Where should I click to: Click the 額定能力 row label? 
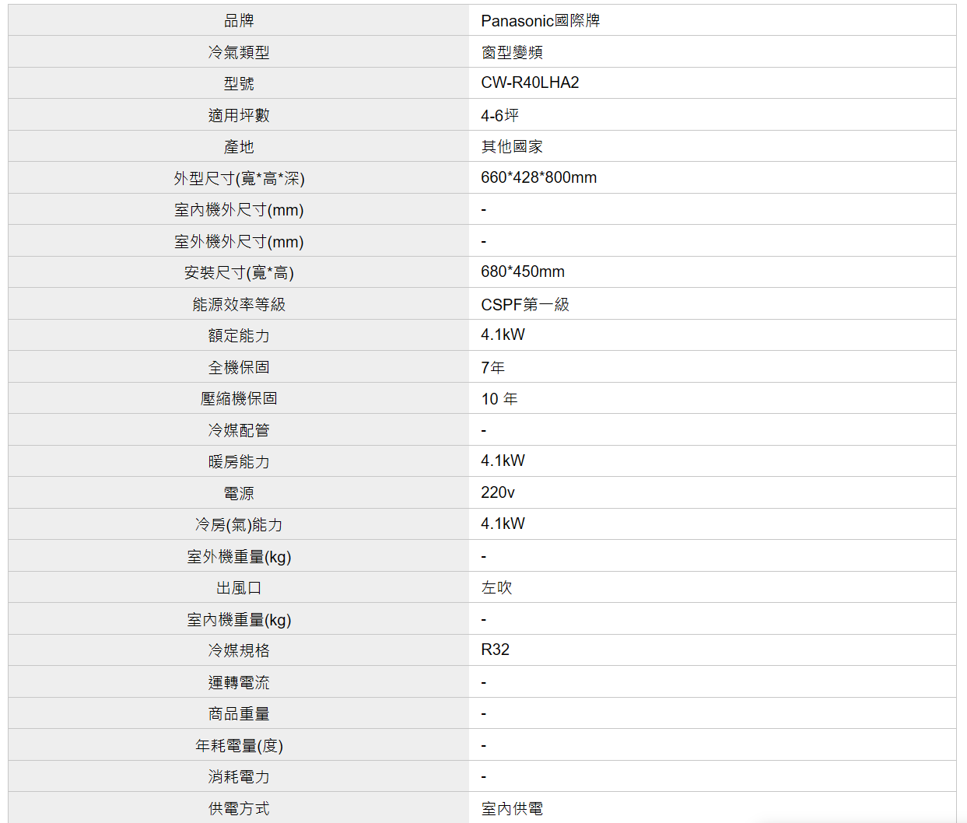click(239, 335)
